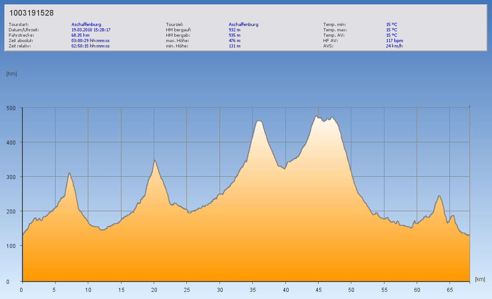Click the highest elevation peak near km 45

click(x=316, y=116)
